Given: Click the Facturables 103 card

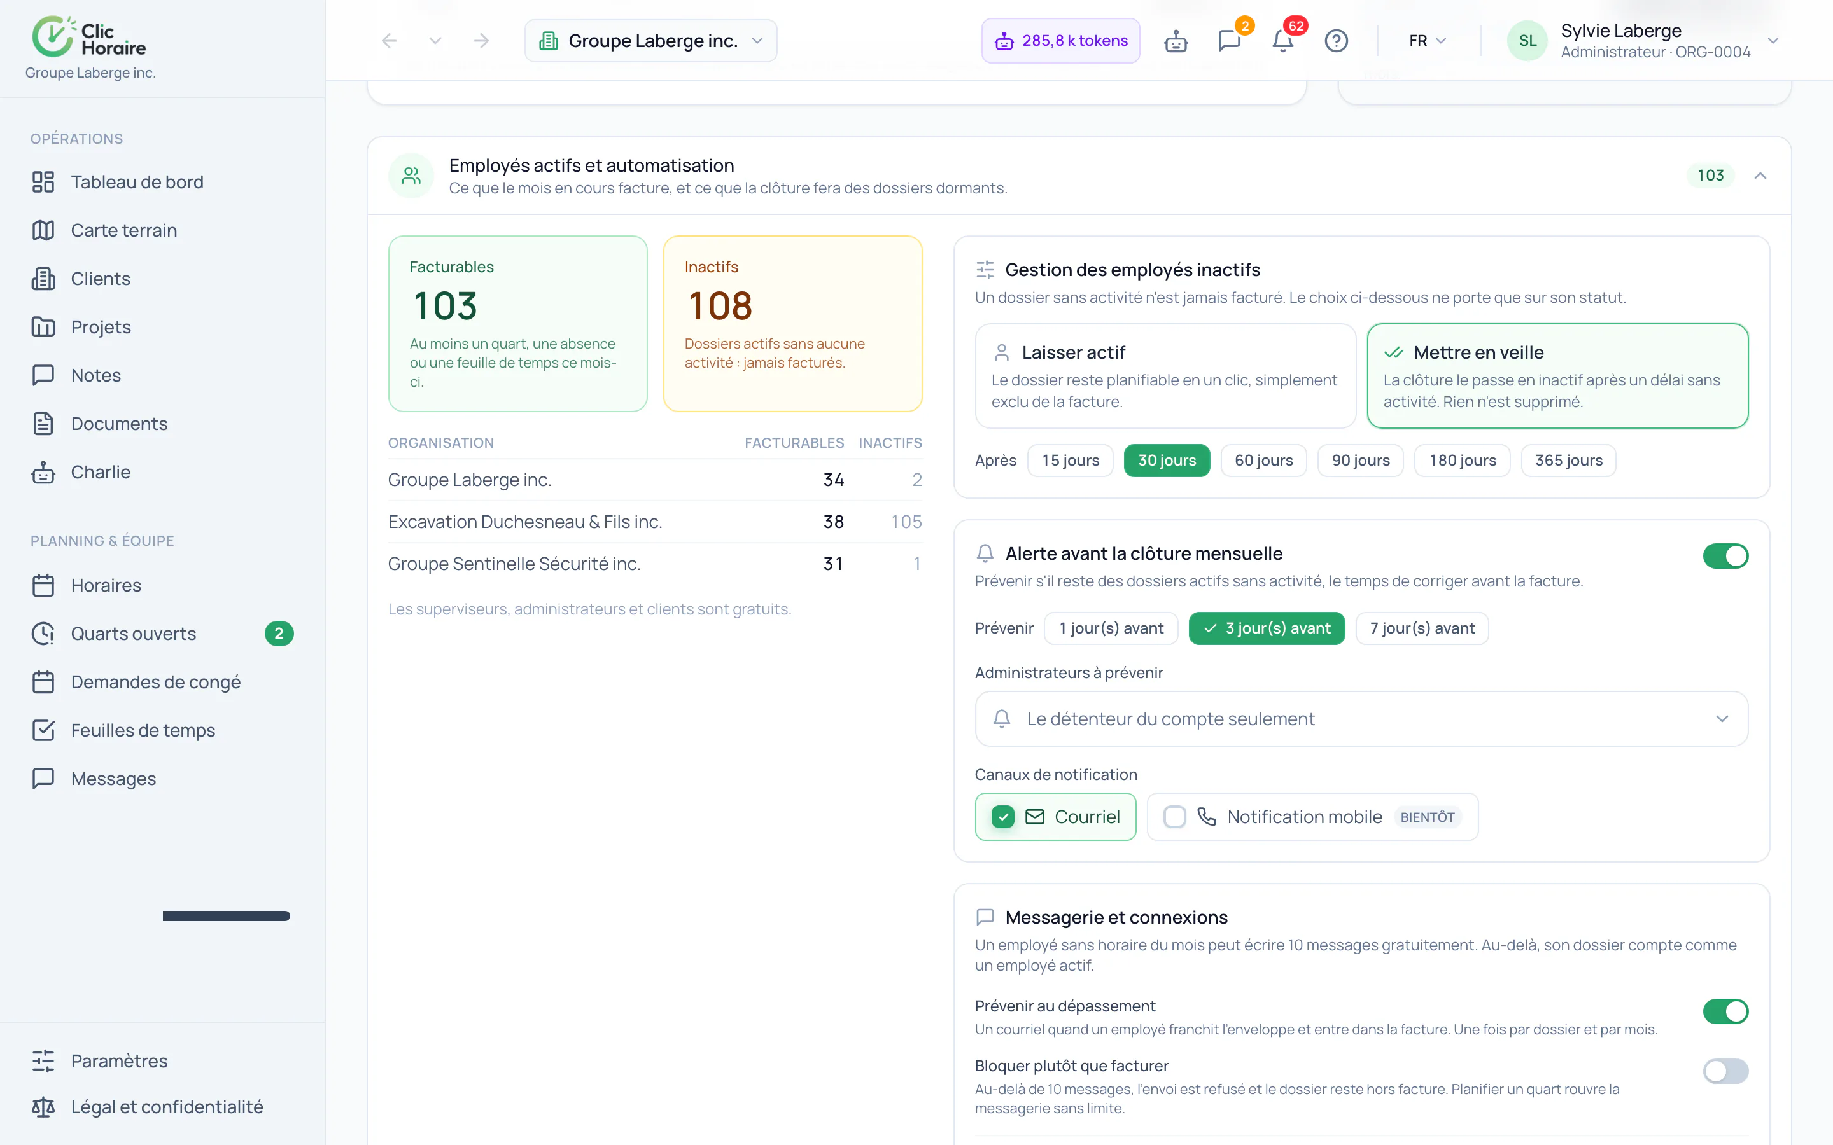Looking at the screenshot, I should [518, 324].
